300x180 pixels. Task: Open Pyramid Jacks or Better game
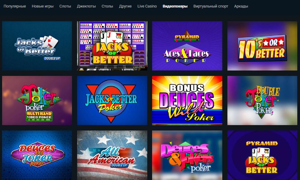click(262, 155)
